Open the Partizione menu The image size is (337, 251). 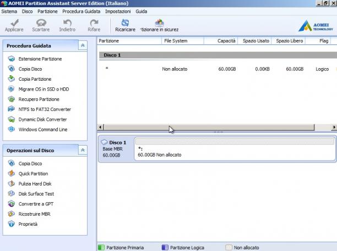click(47, 12)
